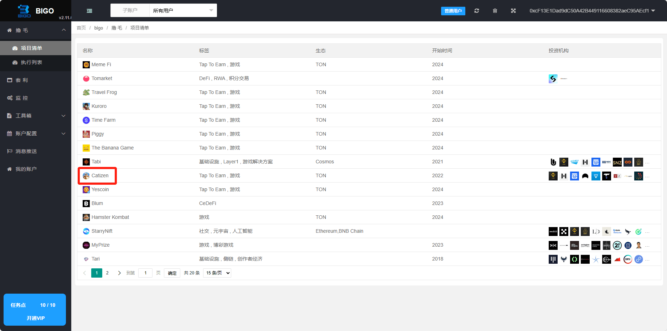Click the 普通用户 badge button

[453, 11]
